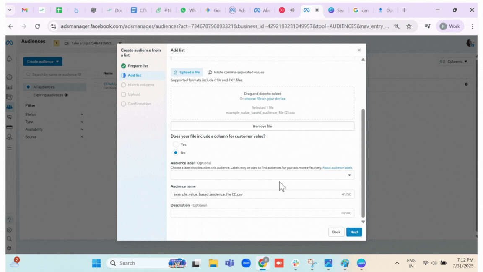483x272 pixels.
Task: Open File Explorer from the taskbar
Action: (213, 263)
